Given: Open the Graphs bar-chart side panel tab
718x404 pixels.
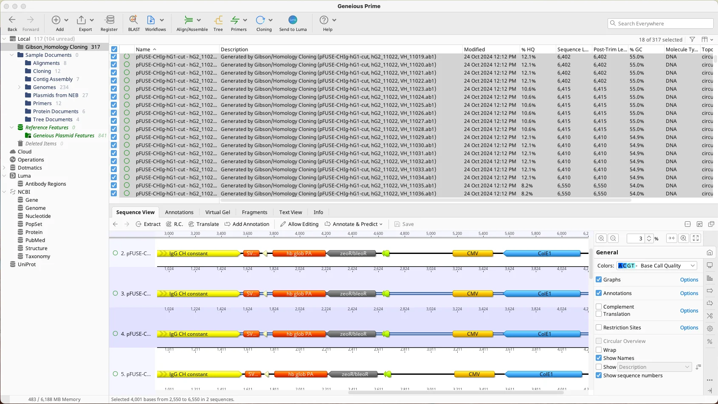Looking at the screenshot, I should (710, 278).
